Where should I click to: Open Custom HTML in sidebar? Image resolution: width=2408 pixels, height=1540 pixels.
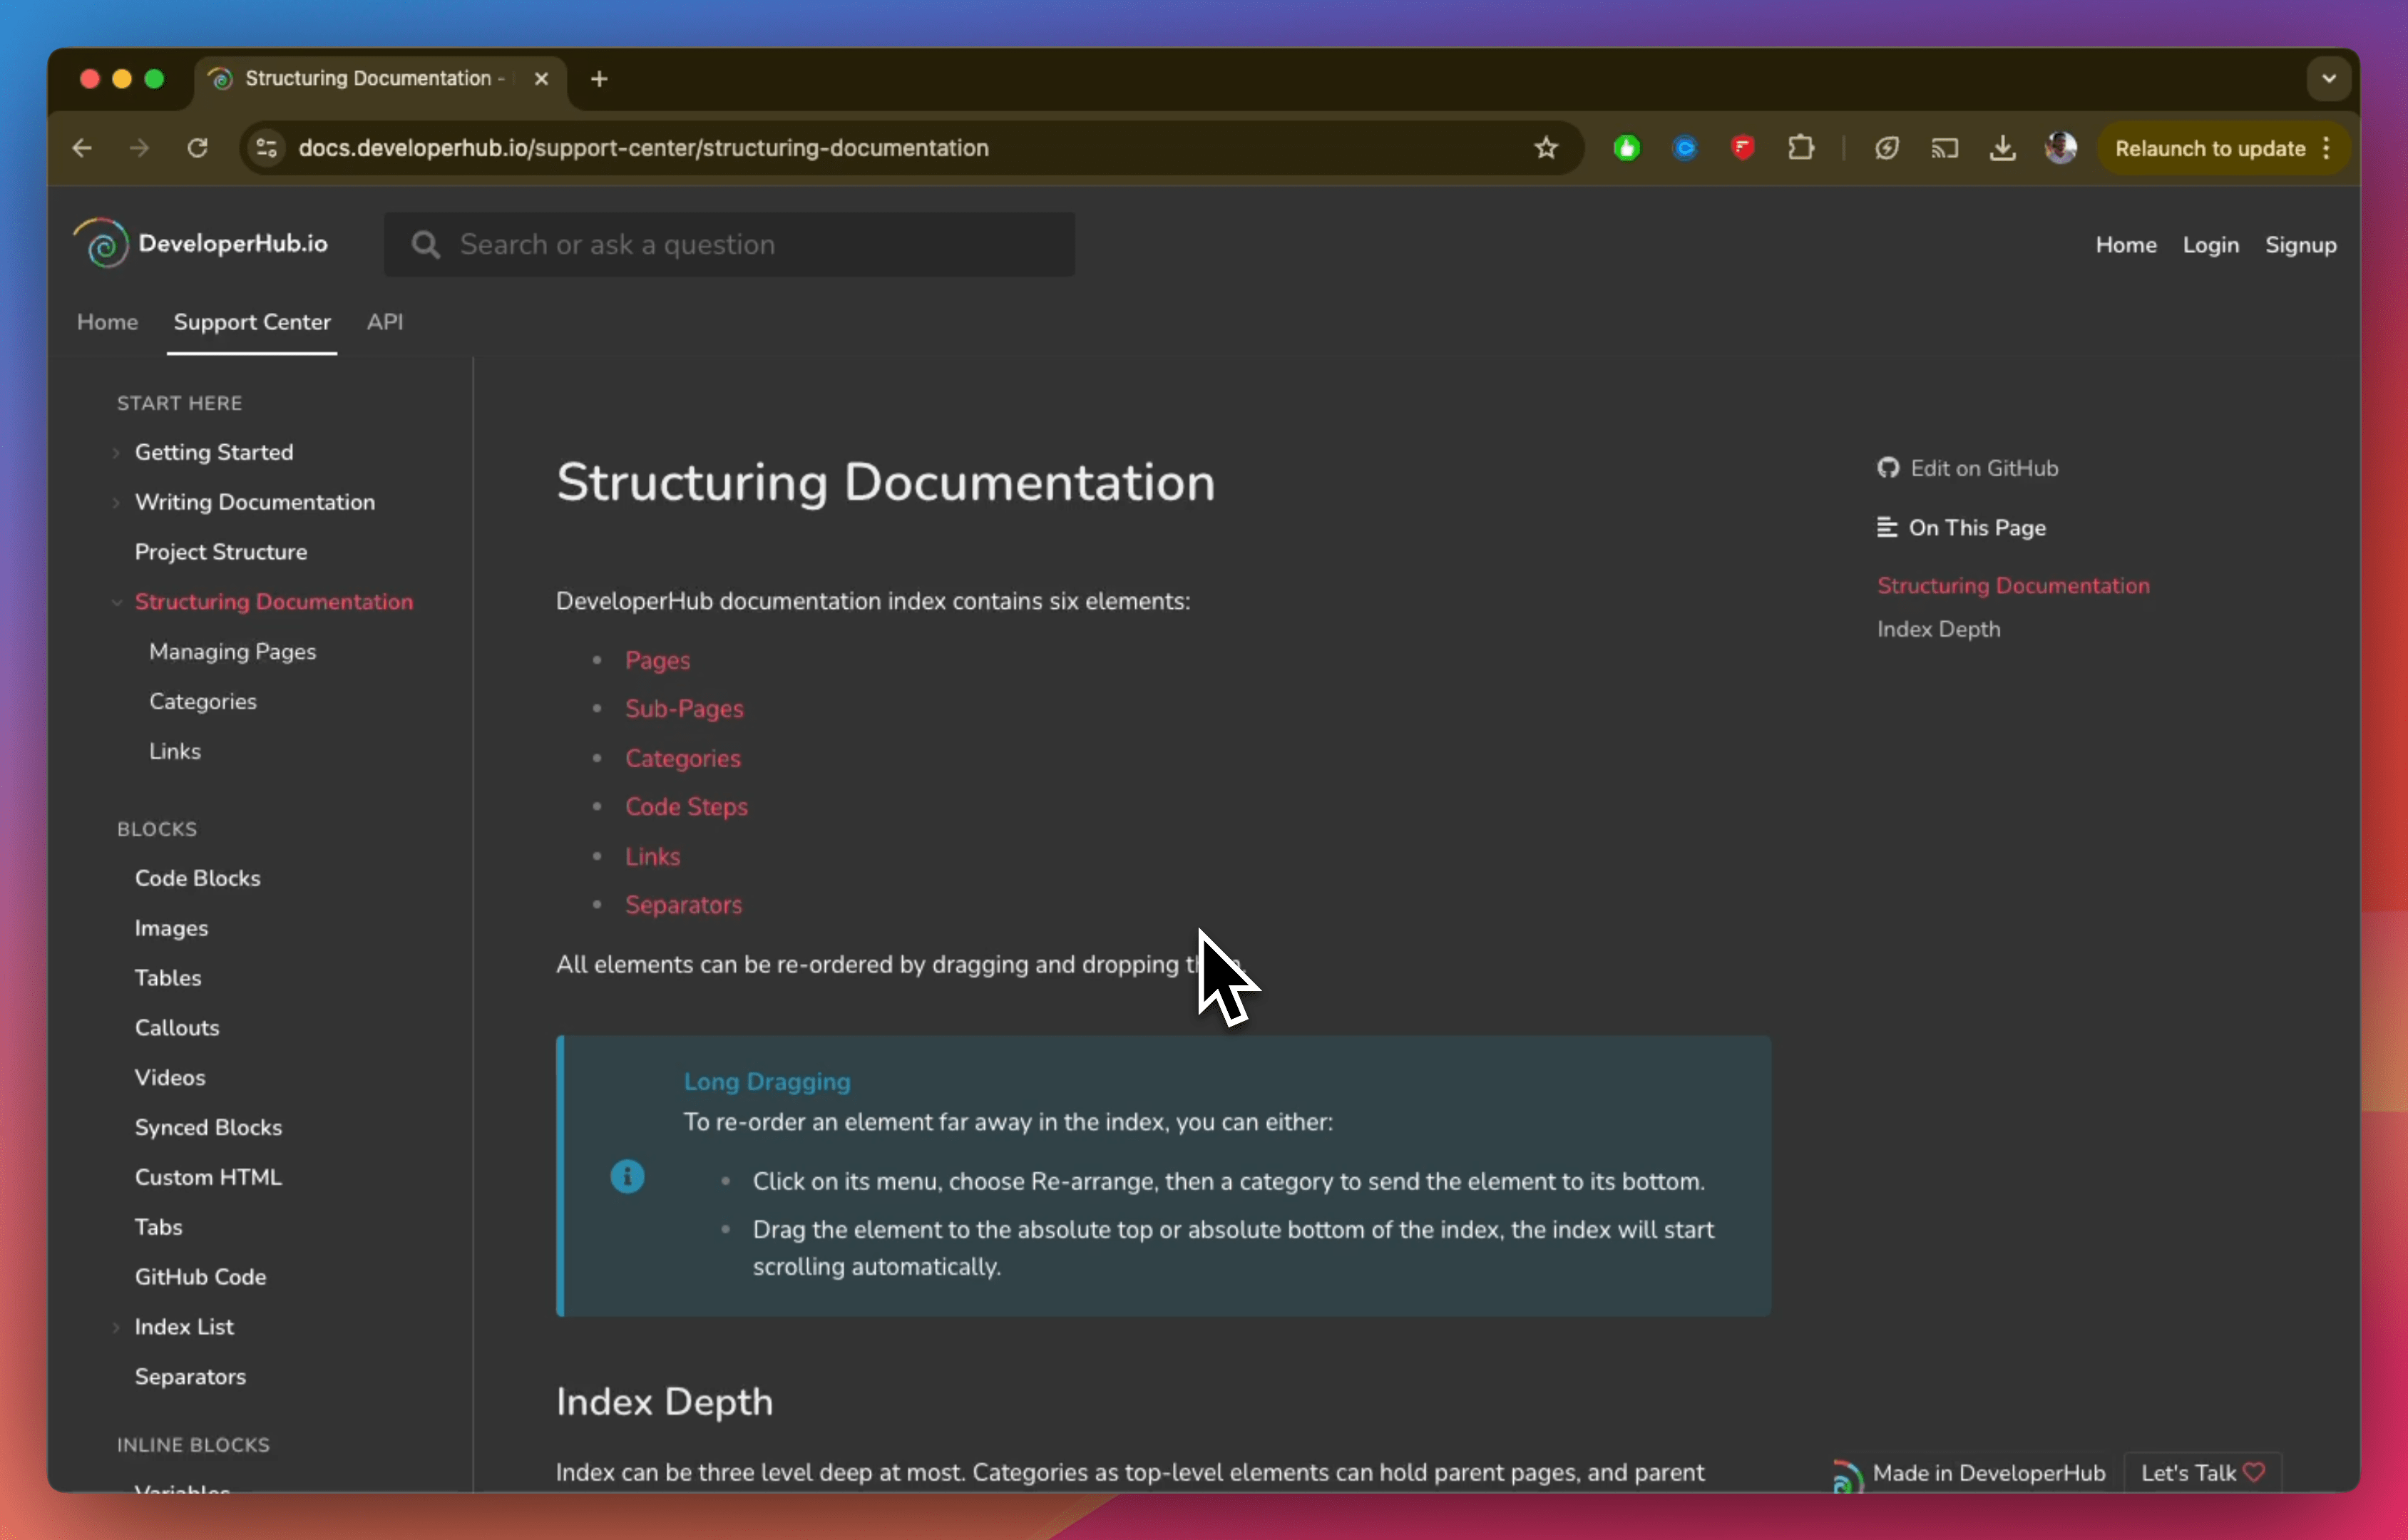click(x=208, y=1177)
